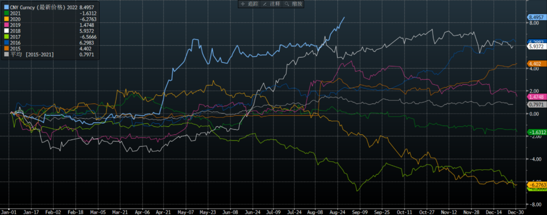Click the 4.402 orange axis value tag

[535, 63]
